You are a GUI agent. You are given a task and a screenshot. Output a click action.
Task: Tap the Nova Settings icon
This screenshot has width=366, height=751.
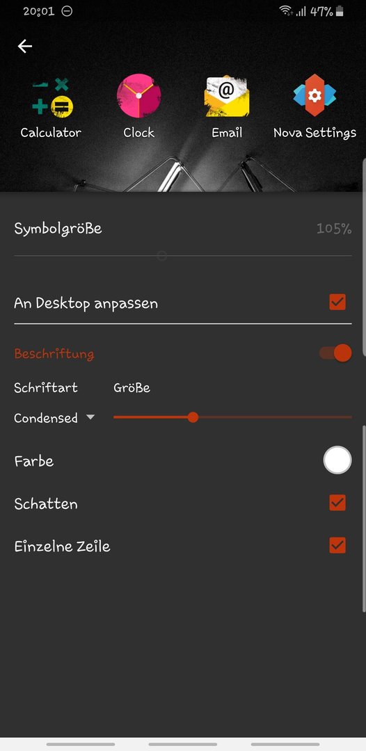tap(315, 95)
